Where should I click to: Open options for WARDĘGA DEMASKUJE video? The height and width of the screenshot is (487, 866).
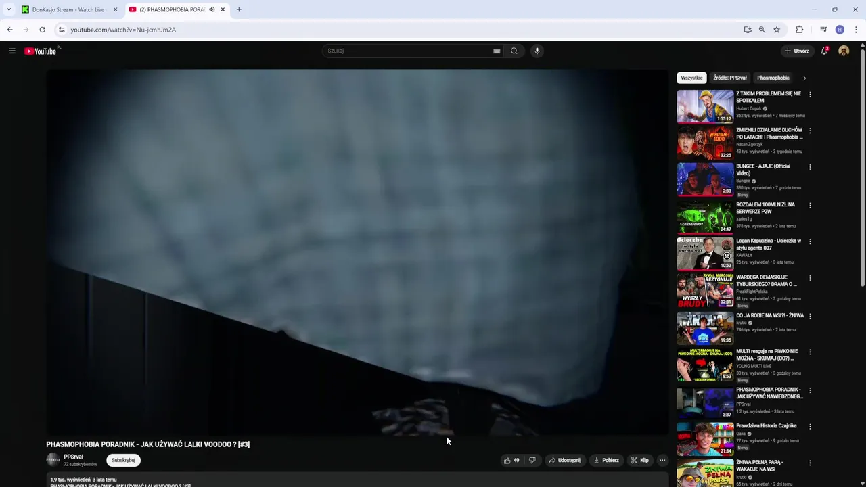pos(810,278)
